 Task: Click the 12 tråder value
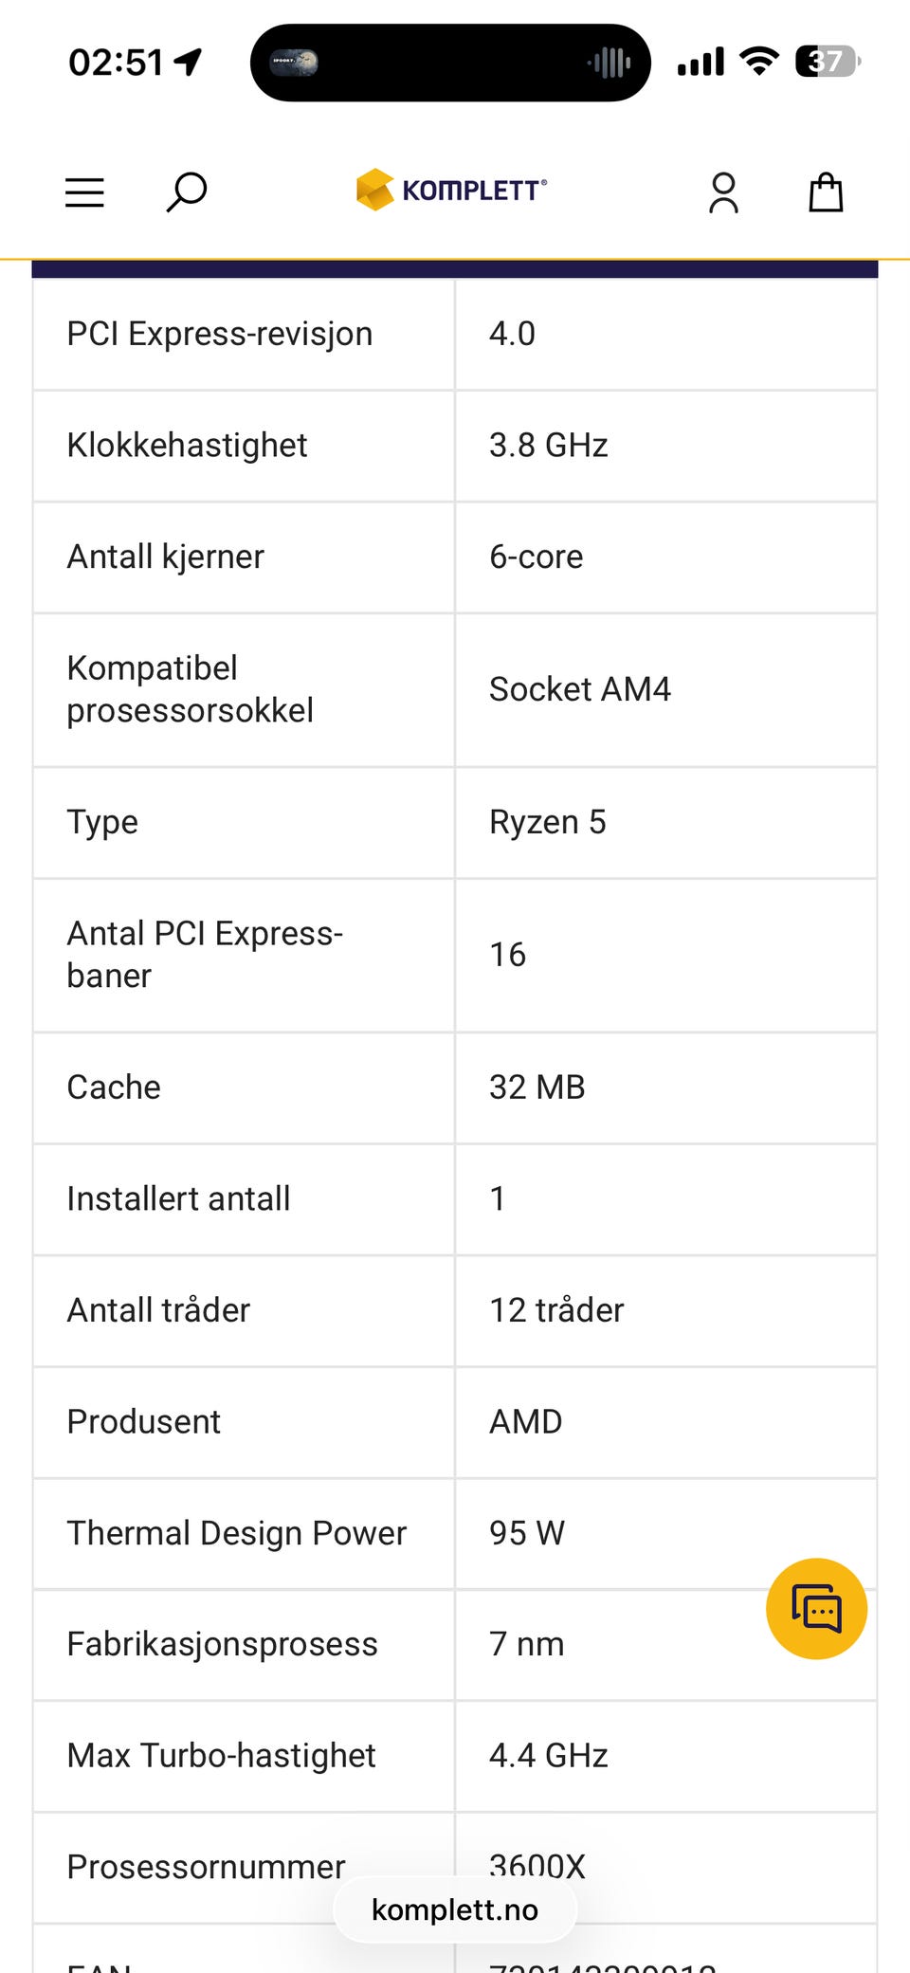coord(556,1310)
